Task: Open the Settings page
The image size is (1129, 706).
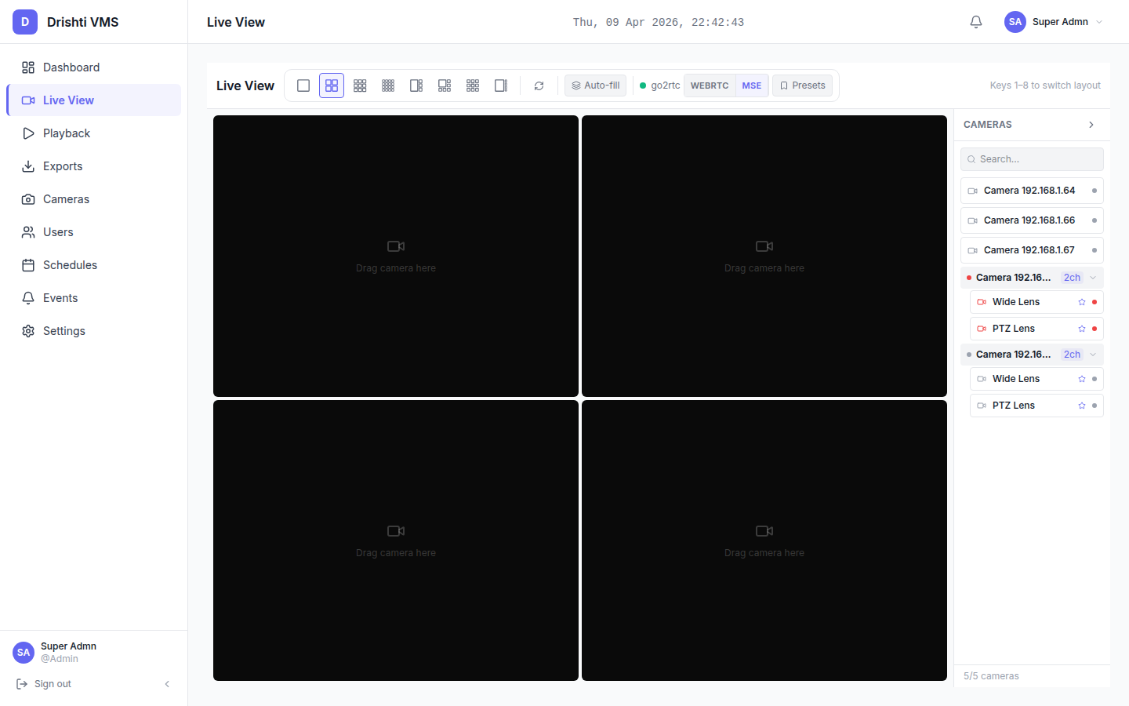Action: pos(64,330)
